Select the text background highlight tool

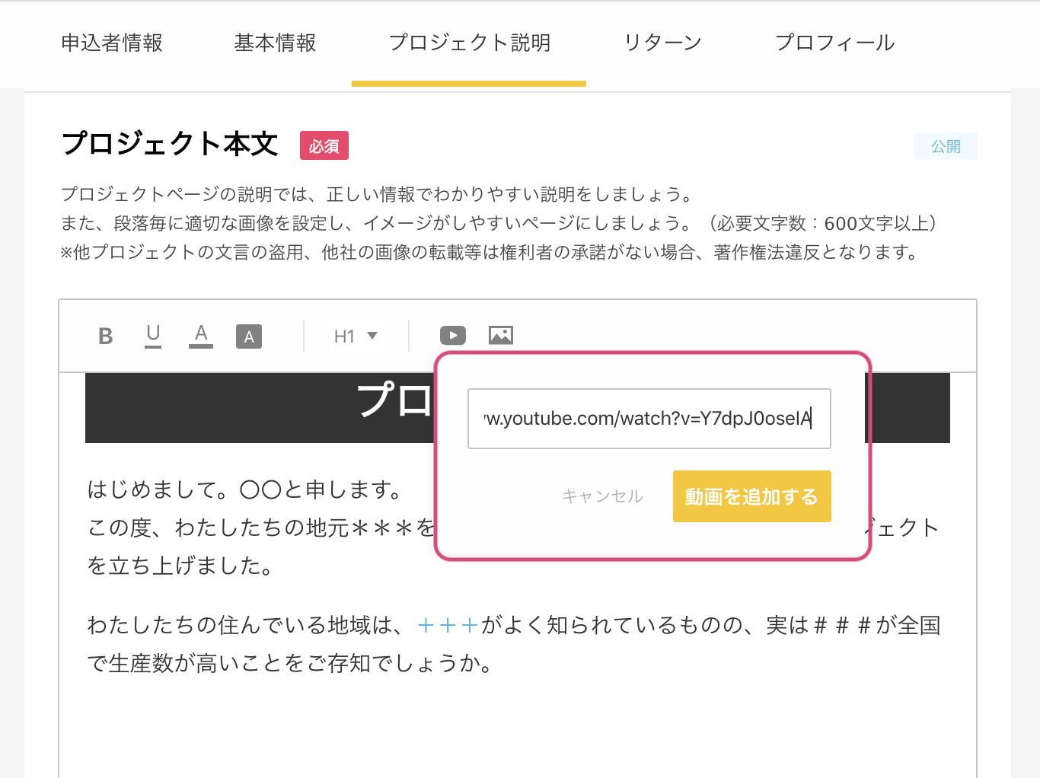tap(249, 336)
